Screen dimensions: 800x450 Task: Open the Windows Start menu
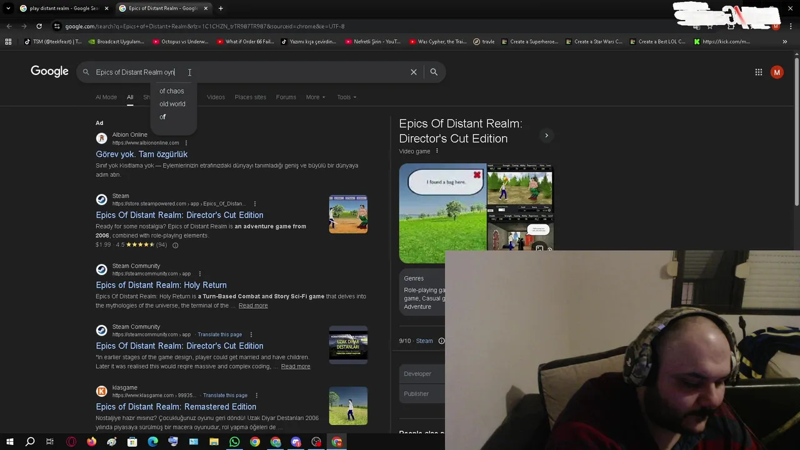tap(10, 442)
